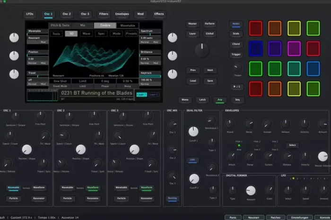This screenshot has height=220, width=331.
Task: Click the OSC 2 Position | Shape knob
Action: coord(81,150)
